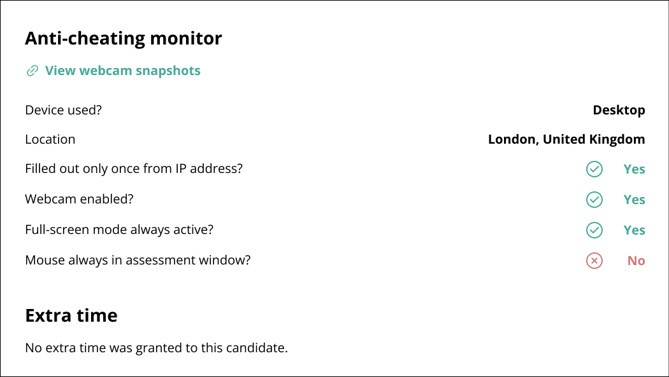Viewport: 669px width, 377px height.
Task: Click Filled out only once from IP address label
Action: (134, 169)
